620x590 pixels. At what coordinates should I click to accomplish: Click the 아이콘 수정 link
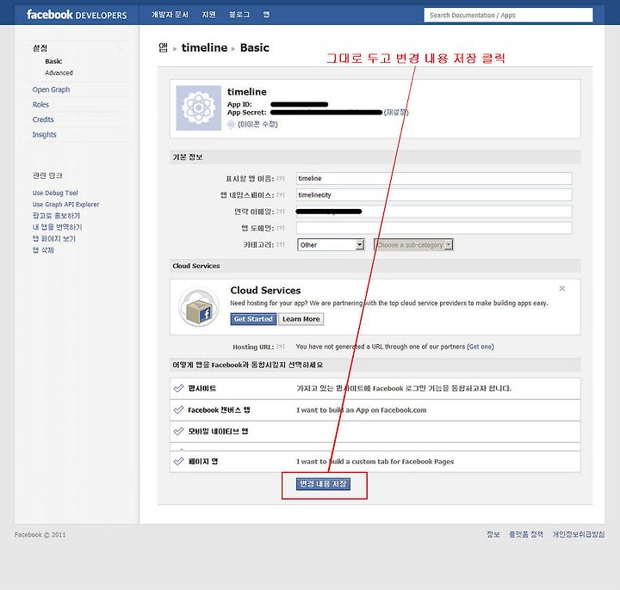pyautogui.click(x=257, y=125)
